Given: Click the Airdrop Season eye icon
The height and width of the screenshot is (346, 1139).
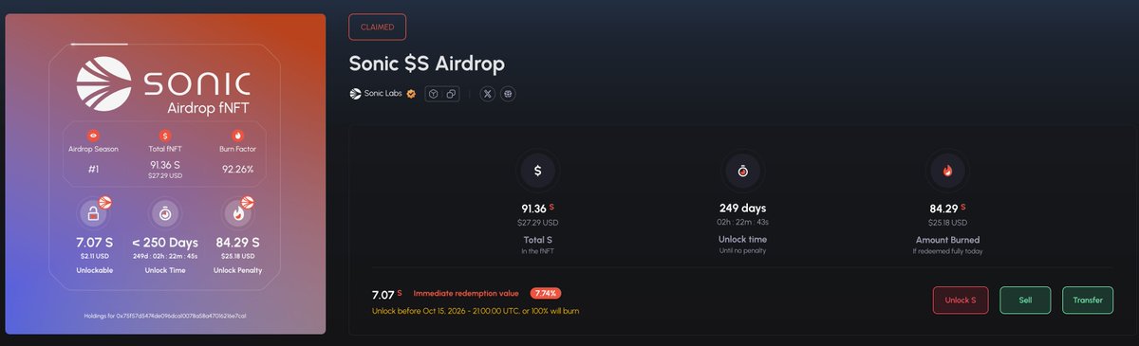Looking at the screenshot, I should pyautogui.click(x=93, y=136).
